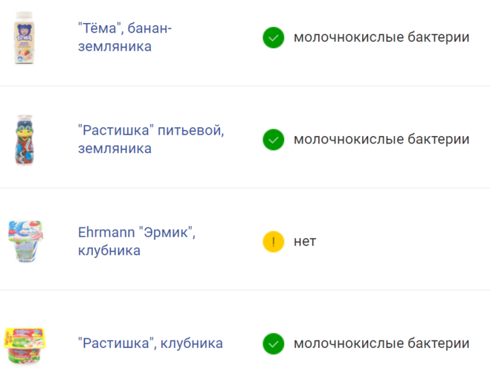Click the yellow warning icon beside Ehrmann Эрмик
The image size is (490, 377).
click(x=274, y=241)
